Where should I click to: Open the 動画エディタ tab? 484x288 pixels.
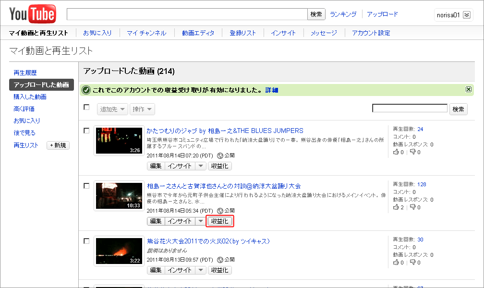[x=198, y=33]
